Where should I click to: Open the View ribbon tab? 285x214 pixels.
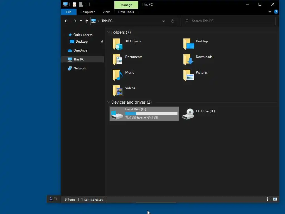tap(106, 12)
